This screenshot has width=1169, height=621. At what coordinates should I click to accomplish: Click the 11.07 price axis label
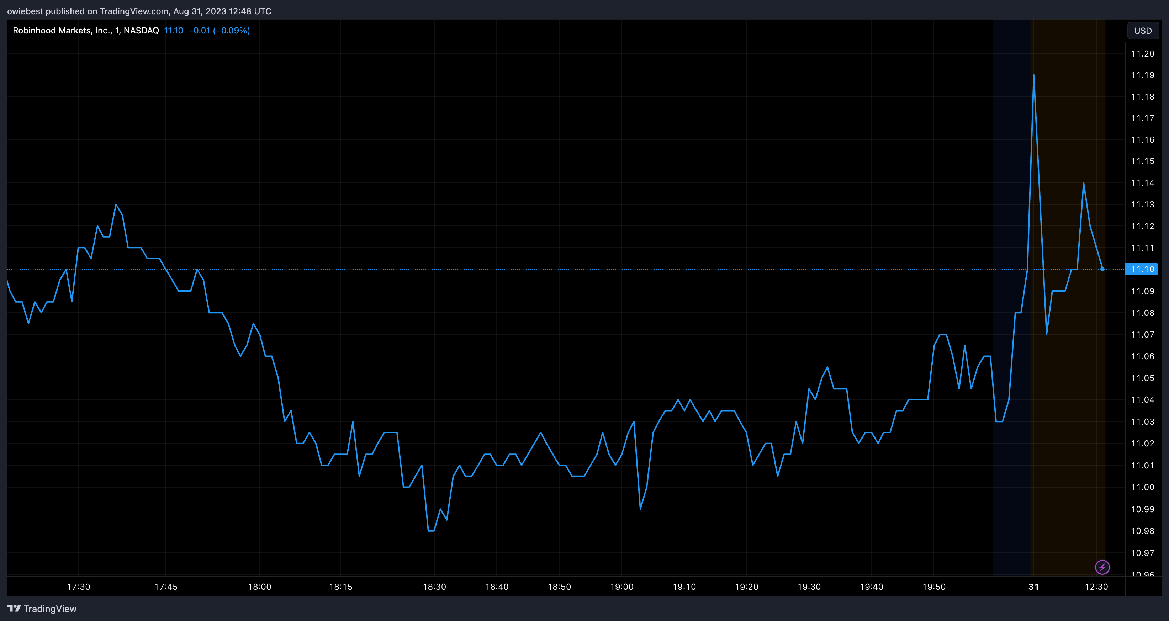(1143, 335)
